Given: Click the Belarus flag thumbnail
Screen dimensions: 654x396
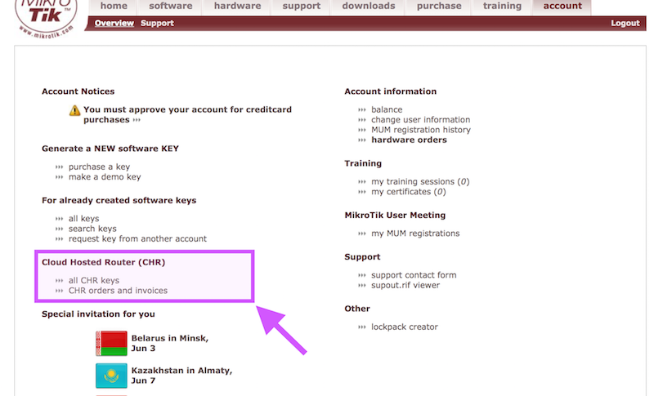Looking at the screenshot, I should 111,344.
